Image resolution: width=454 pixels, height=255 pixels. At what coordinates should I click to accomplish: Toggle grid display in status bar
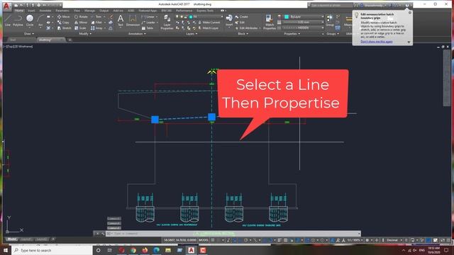(x=213, y=240)
